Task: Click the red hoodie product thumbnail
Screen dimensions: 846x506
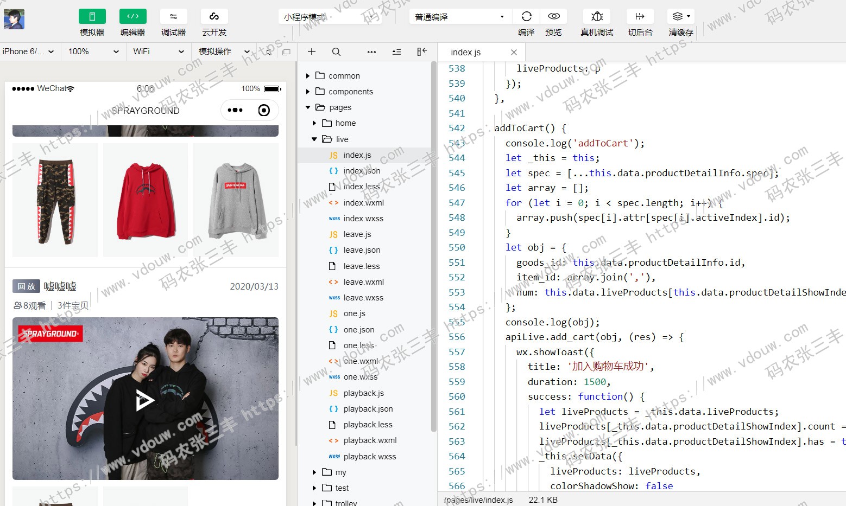Action: coord(146,200)
